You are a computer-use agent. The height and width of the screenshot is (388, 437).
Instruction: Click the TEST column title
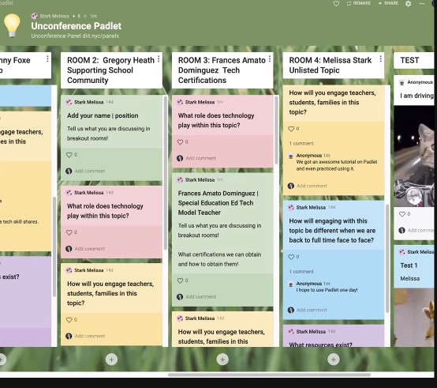(x=409, y=60)
